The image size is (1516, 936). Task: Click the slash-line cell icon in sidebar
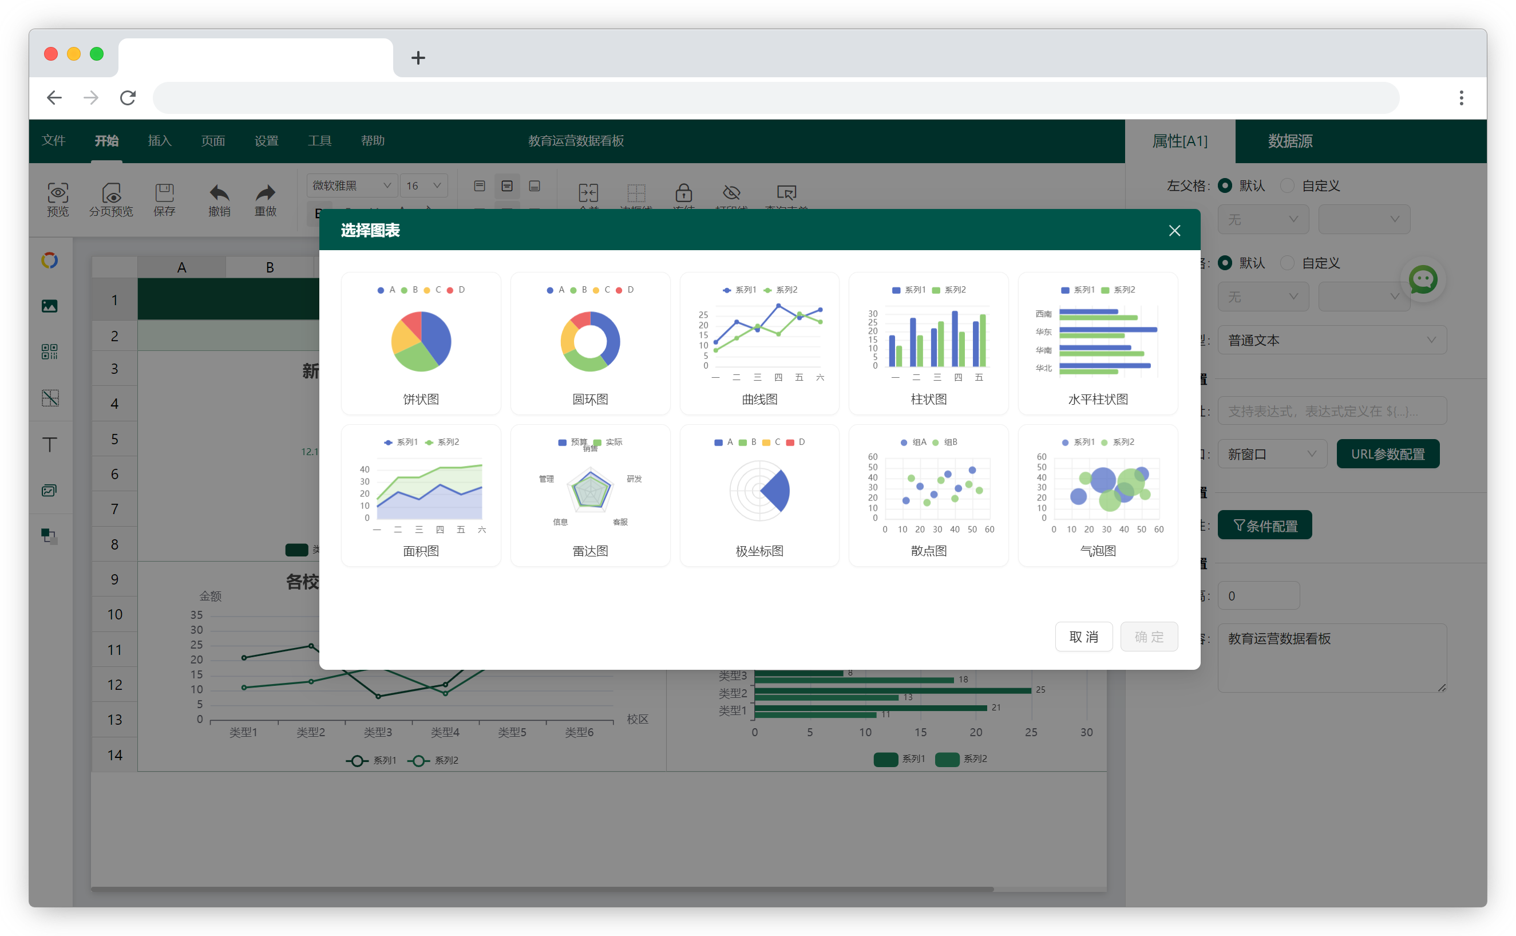[x=49, y=398]
